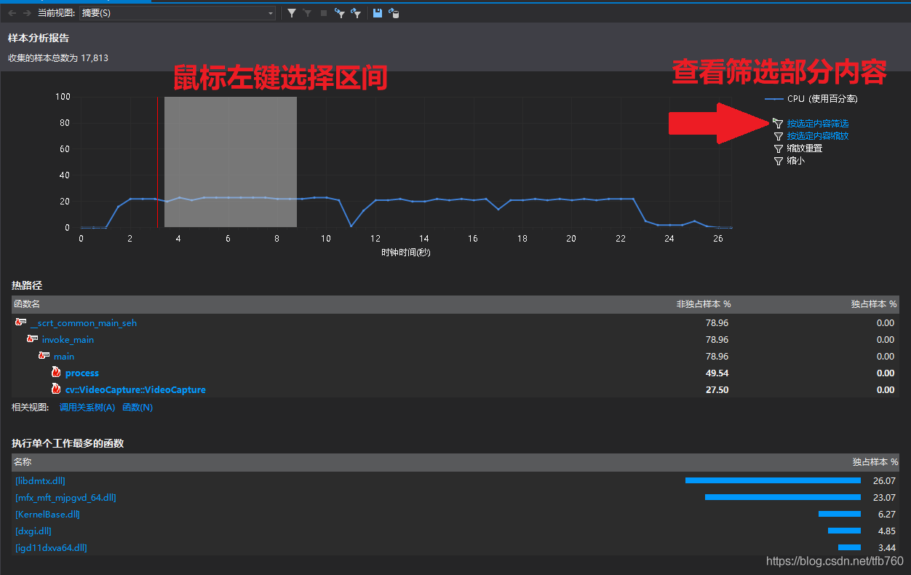
Task: Click the 27.50 inclusive value for VideoCapture
Action: [x=717, y=390]
